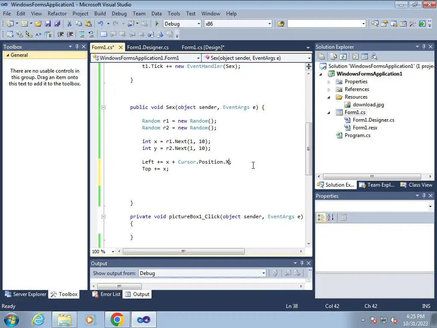Click the Alphabetical sort button in Properties

pos(331,217)
